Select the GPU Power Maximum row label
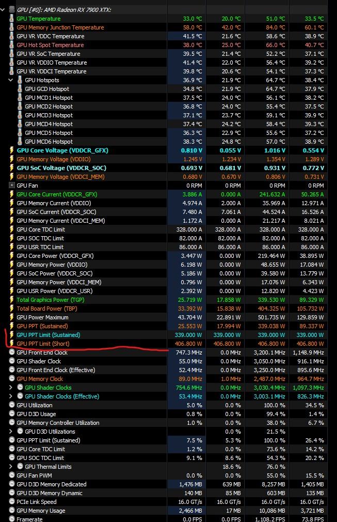 pyautogui.click(x=42, y=317)
